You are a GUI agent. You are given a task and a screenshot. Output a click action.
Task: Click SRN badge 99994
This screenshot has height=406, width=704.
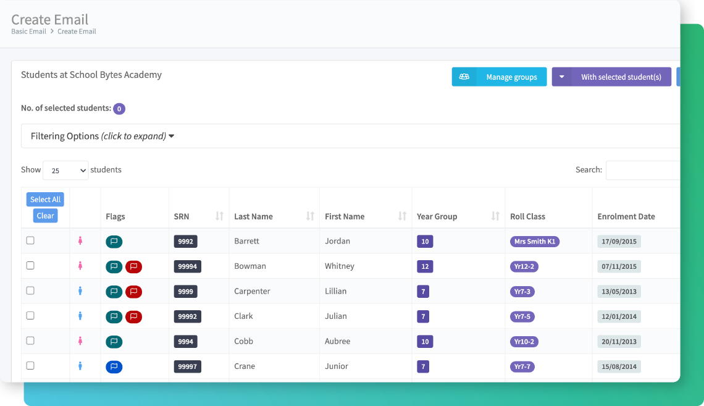point(188,267)
